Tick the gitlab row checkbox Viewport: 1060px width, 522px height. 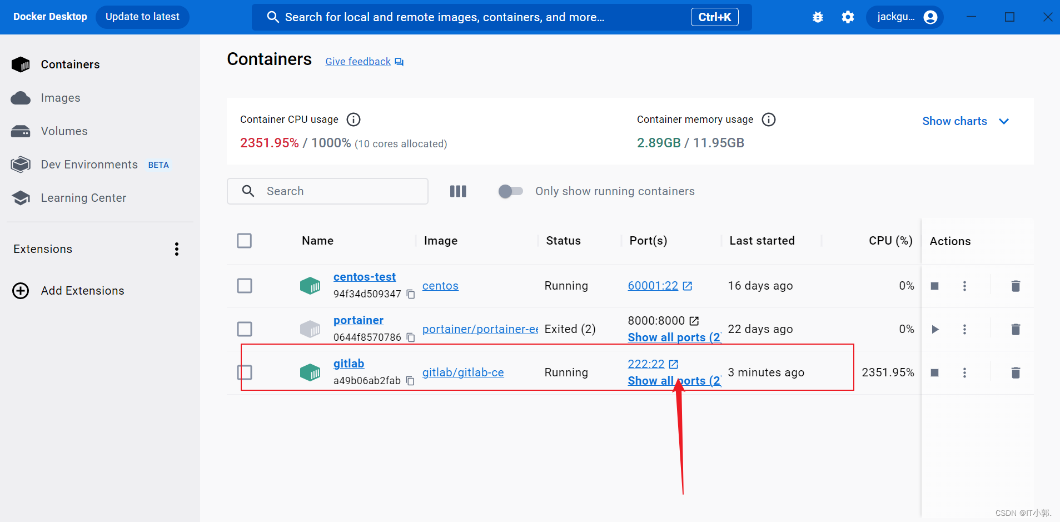245,372
